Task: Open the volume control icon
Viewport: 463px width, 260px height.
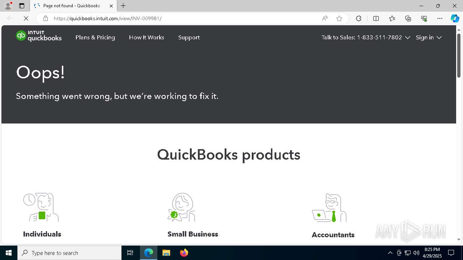Action: tap(416, 253)
